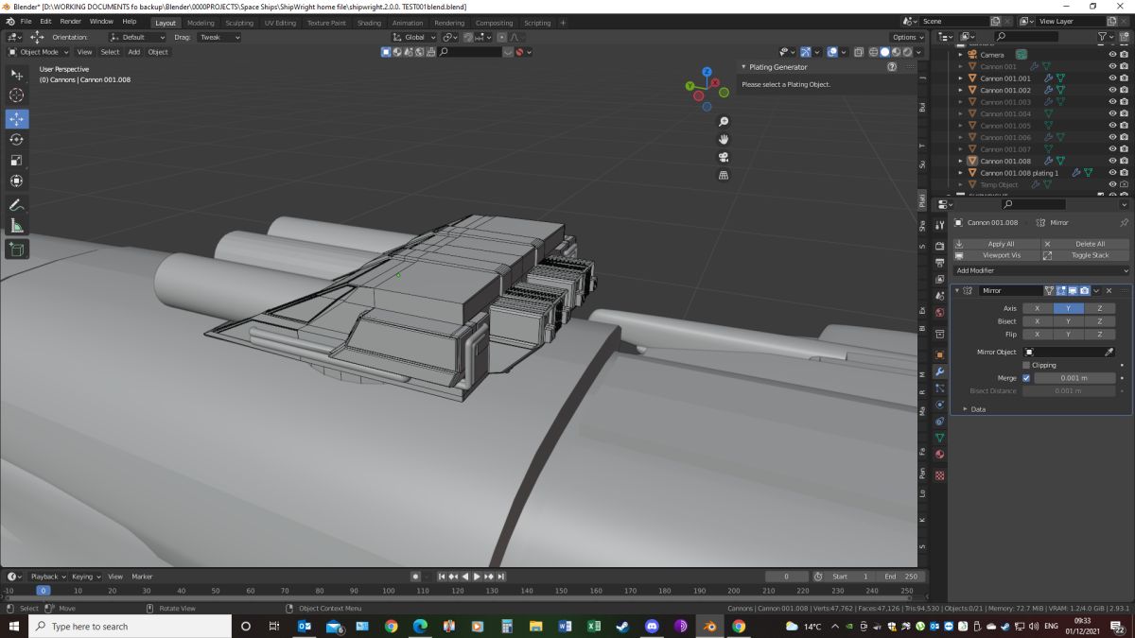The image size is (1135, 638).
Task: Open Object Mode dropdown
Action: click(39, 52)
